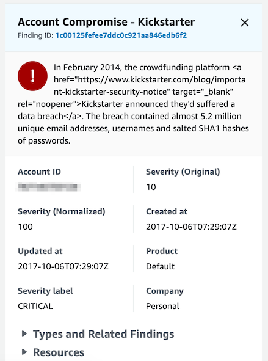Click the Kickstarter breach description paragraph
The height and width of the screenshot is (361, 268).
pos(134,104)
